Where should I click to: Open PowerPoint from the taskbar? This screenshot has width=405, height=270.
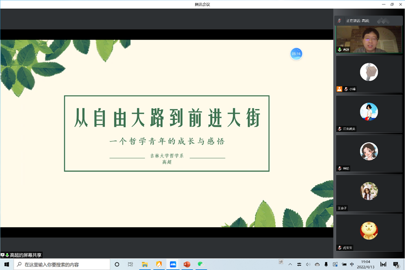tap(187, 265)
